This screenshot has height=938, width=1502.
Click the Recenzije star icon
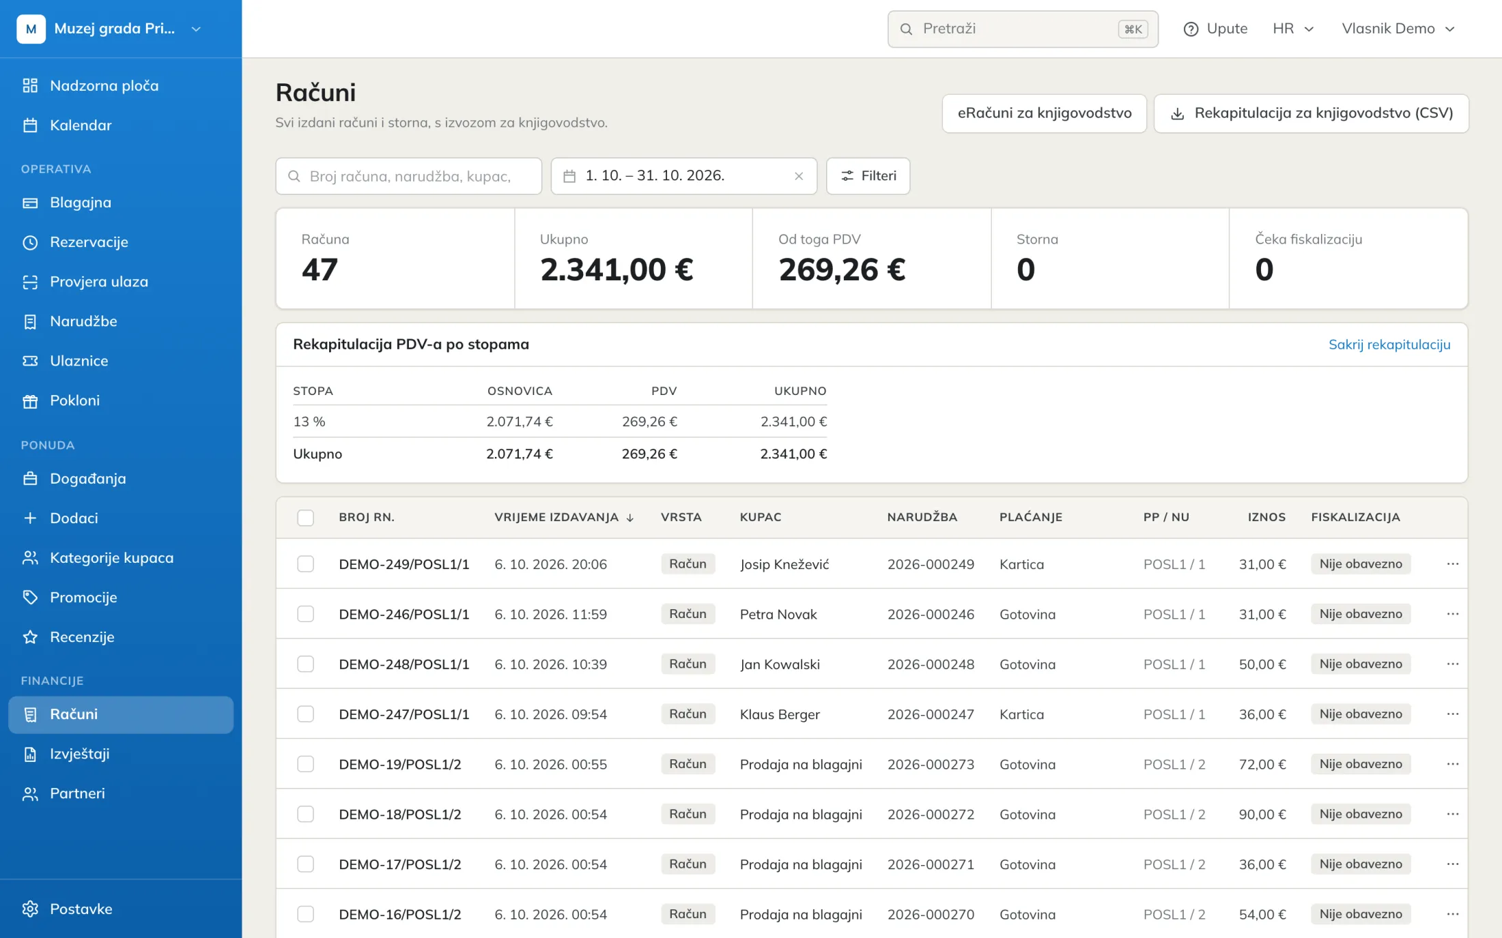(30, 637)
